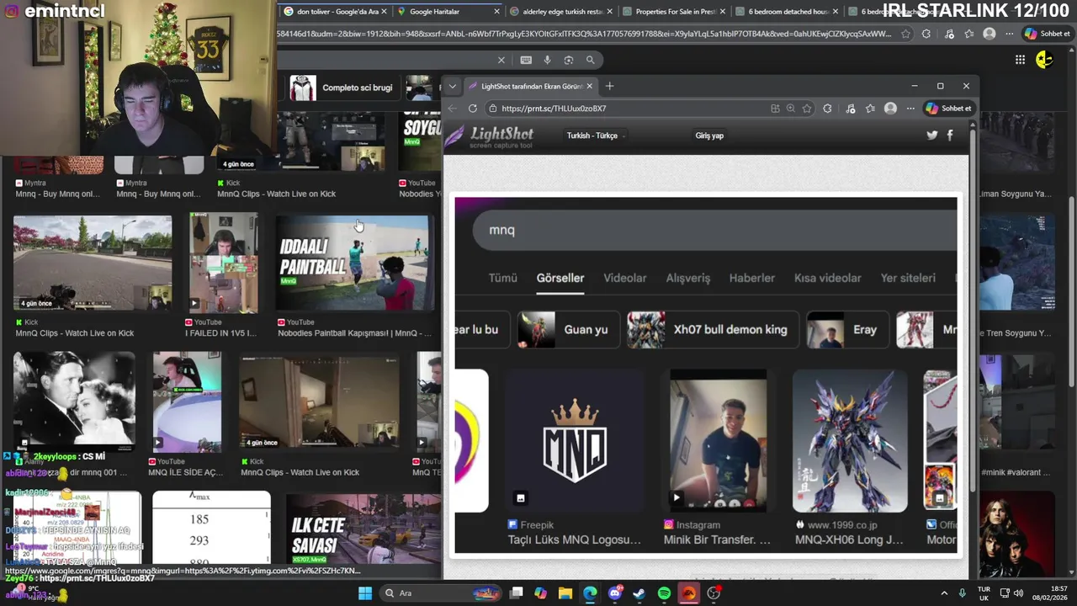
Task: Search by image with the lens icon
Action: pos(569,60)
